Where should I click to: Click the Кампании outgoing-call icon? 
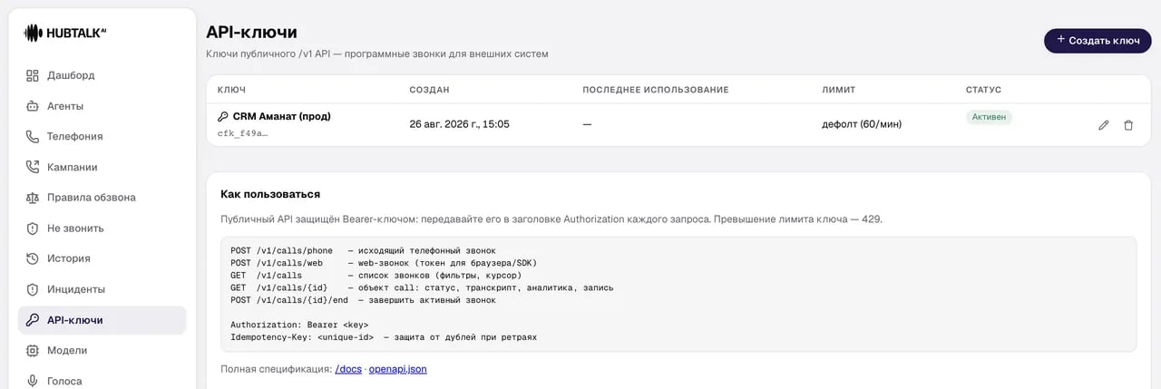tap(33, 167)
